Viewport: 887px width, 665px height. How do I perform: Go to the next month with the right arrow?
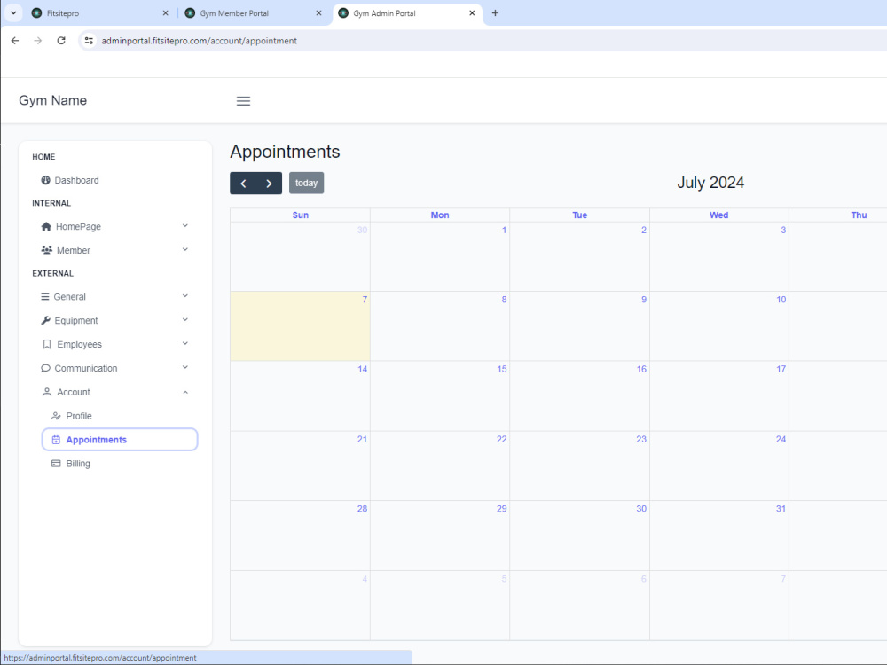click(x=270, y=184)
